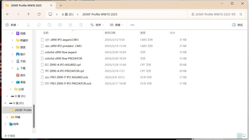
Task: Click the Copy icon in toolbar
Action: tap(39, 25)
